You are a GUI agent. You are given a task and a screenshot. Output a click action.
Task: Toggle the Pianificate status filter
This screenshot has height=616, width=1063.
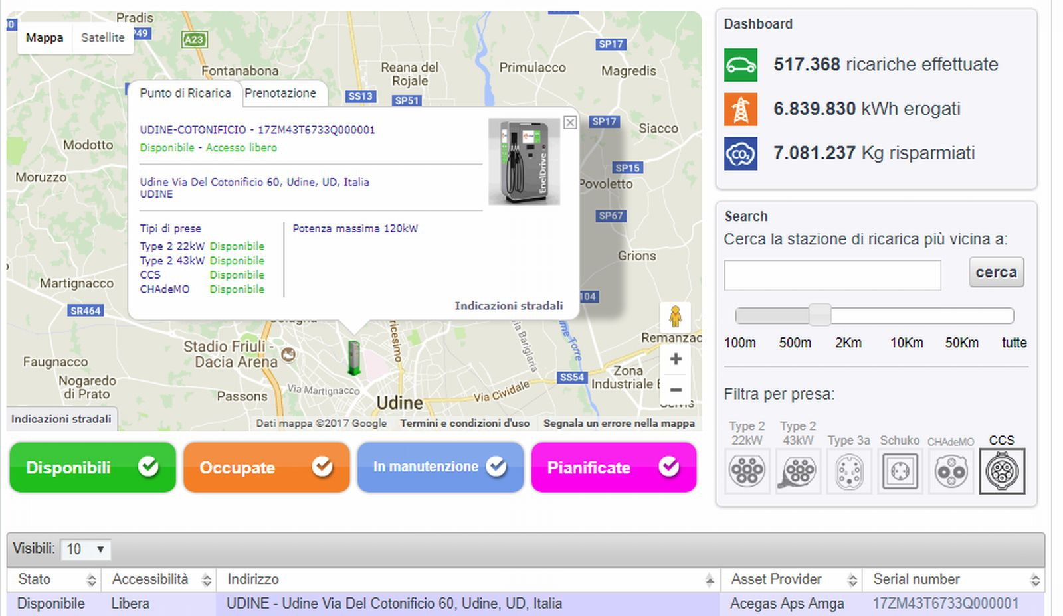pos(614,467)
